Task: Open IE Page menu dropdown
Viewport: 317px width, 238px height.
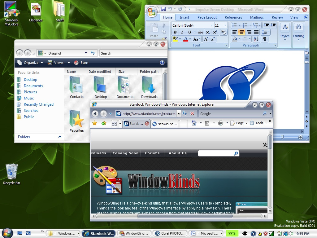Action: click(x=239, y=123)
